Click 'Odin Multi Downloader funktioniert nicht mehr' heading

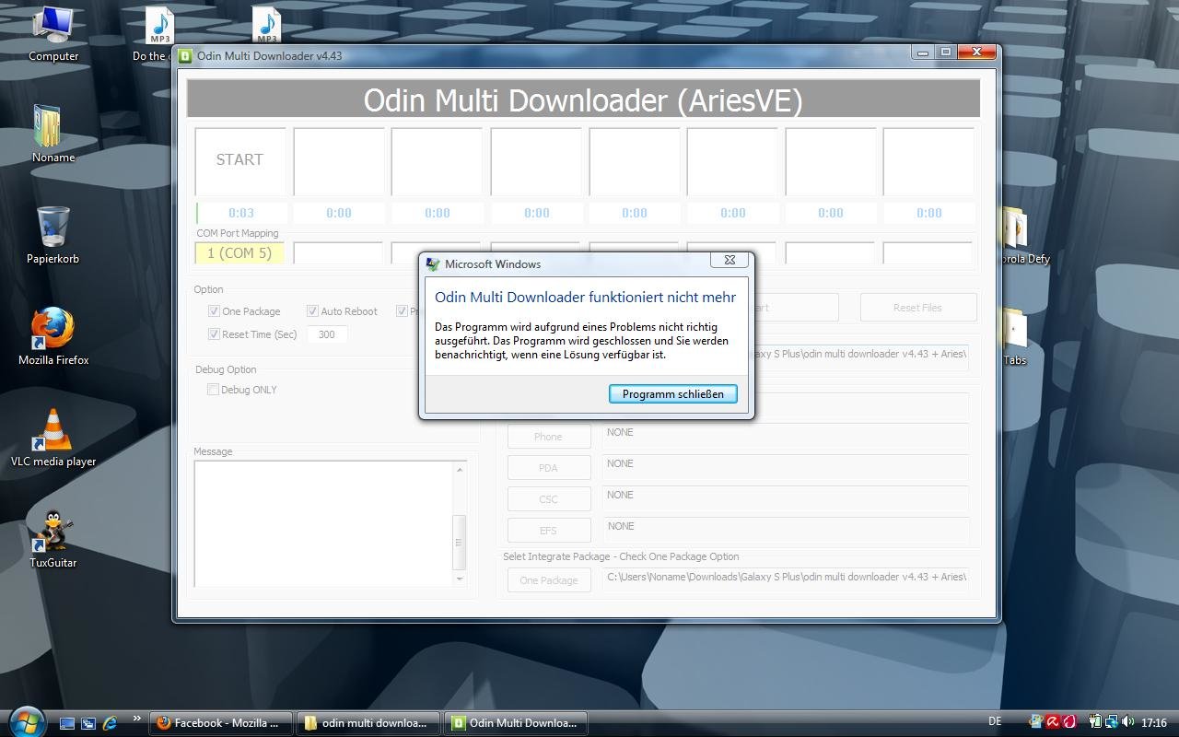coord(585,298)
